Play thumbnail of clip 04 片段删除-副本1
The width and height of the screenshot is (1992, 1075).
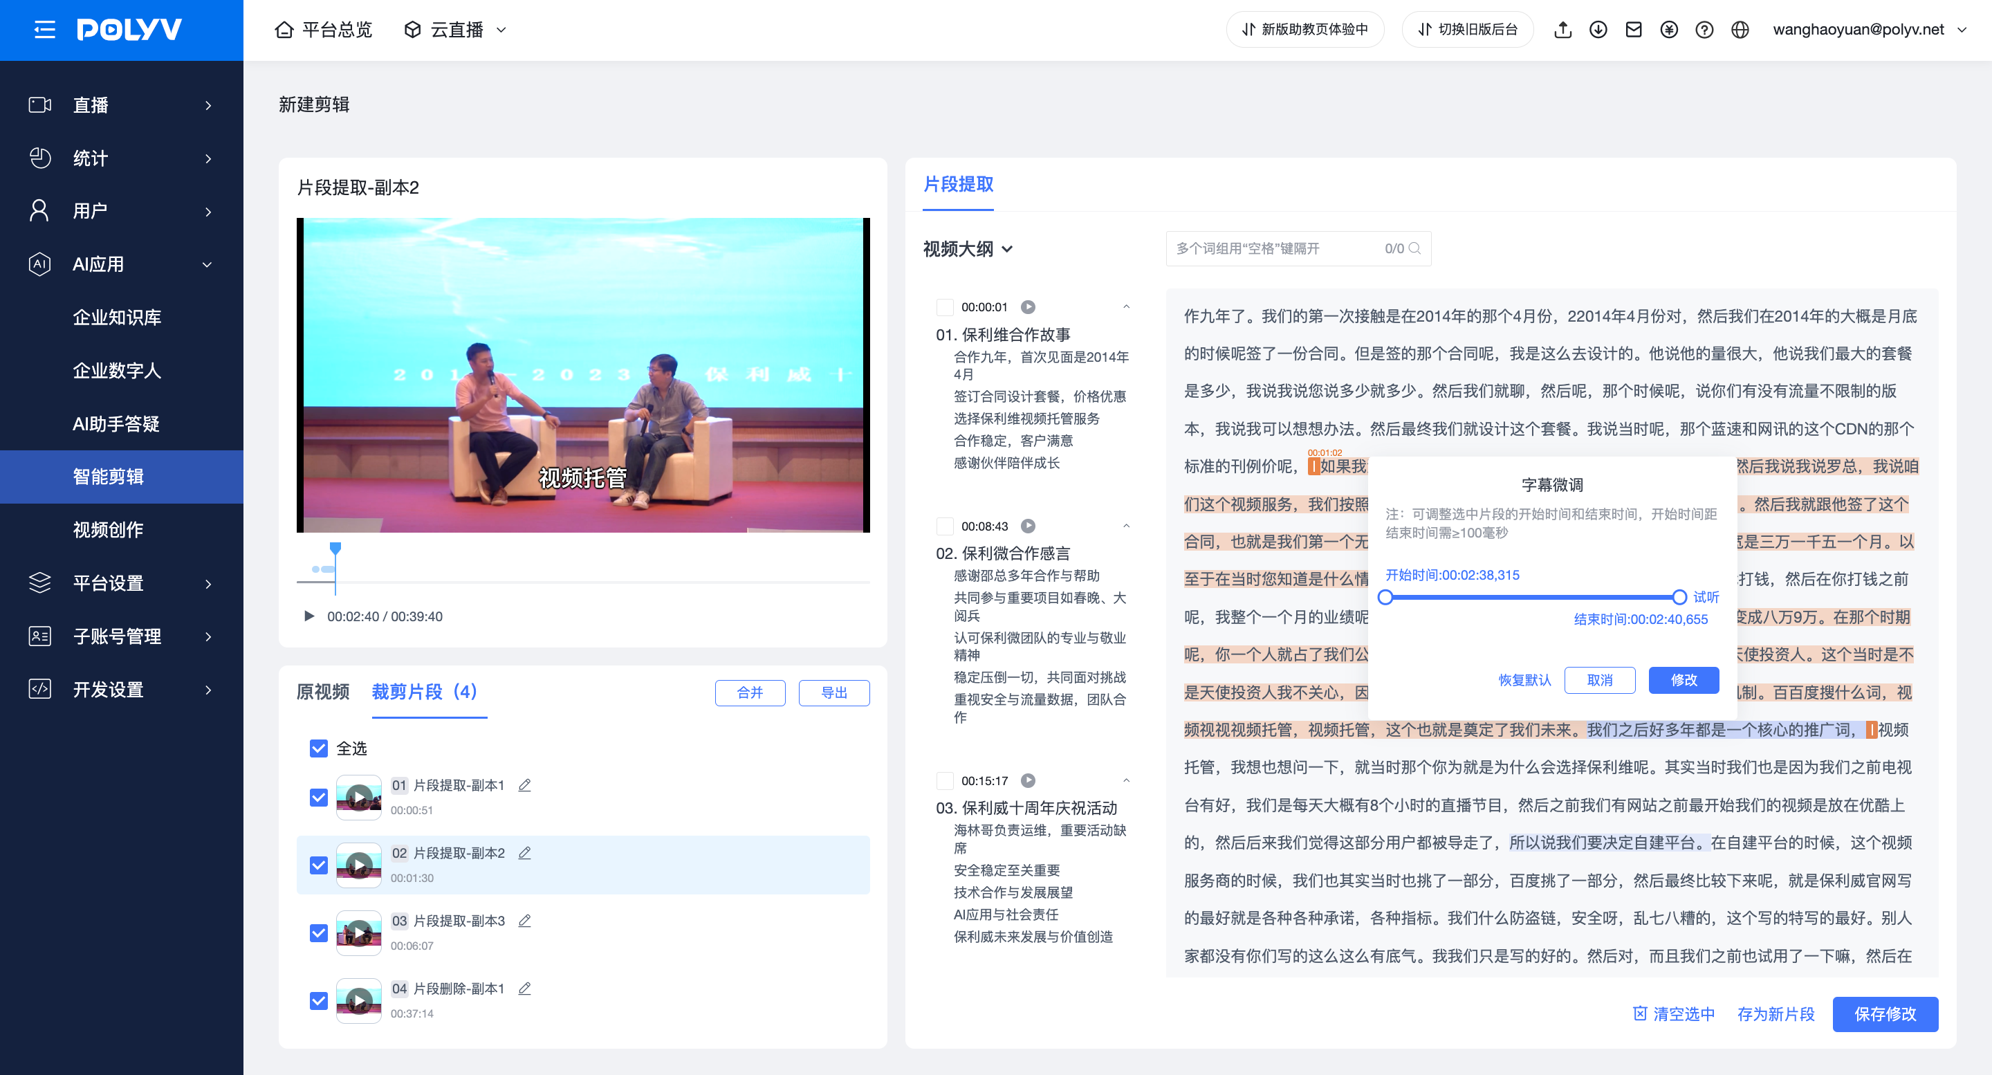click(x=359, y=1000)
